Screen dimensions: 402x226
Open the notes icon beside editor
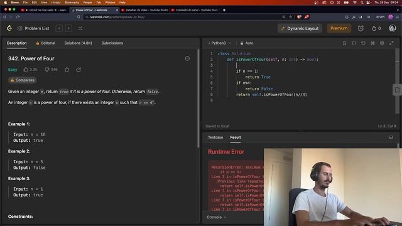coord(397,90)
